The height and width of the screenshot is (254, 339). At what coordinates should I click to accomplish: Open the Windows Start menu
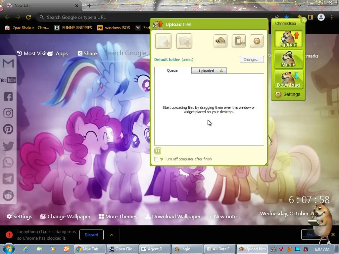click(9, 249)
